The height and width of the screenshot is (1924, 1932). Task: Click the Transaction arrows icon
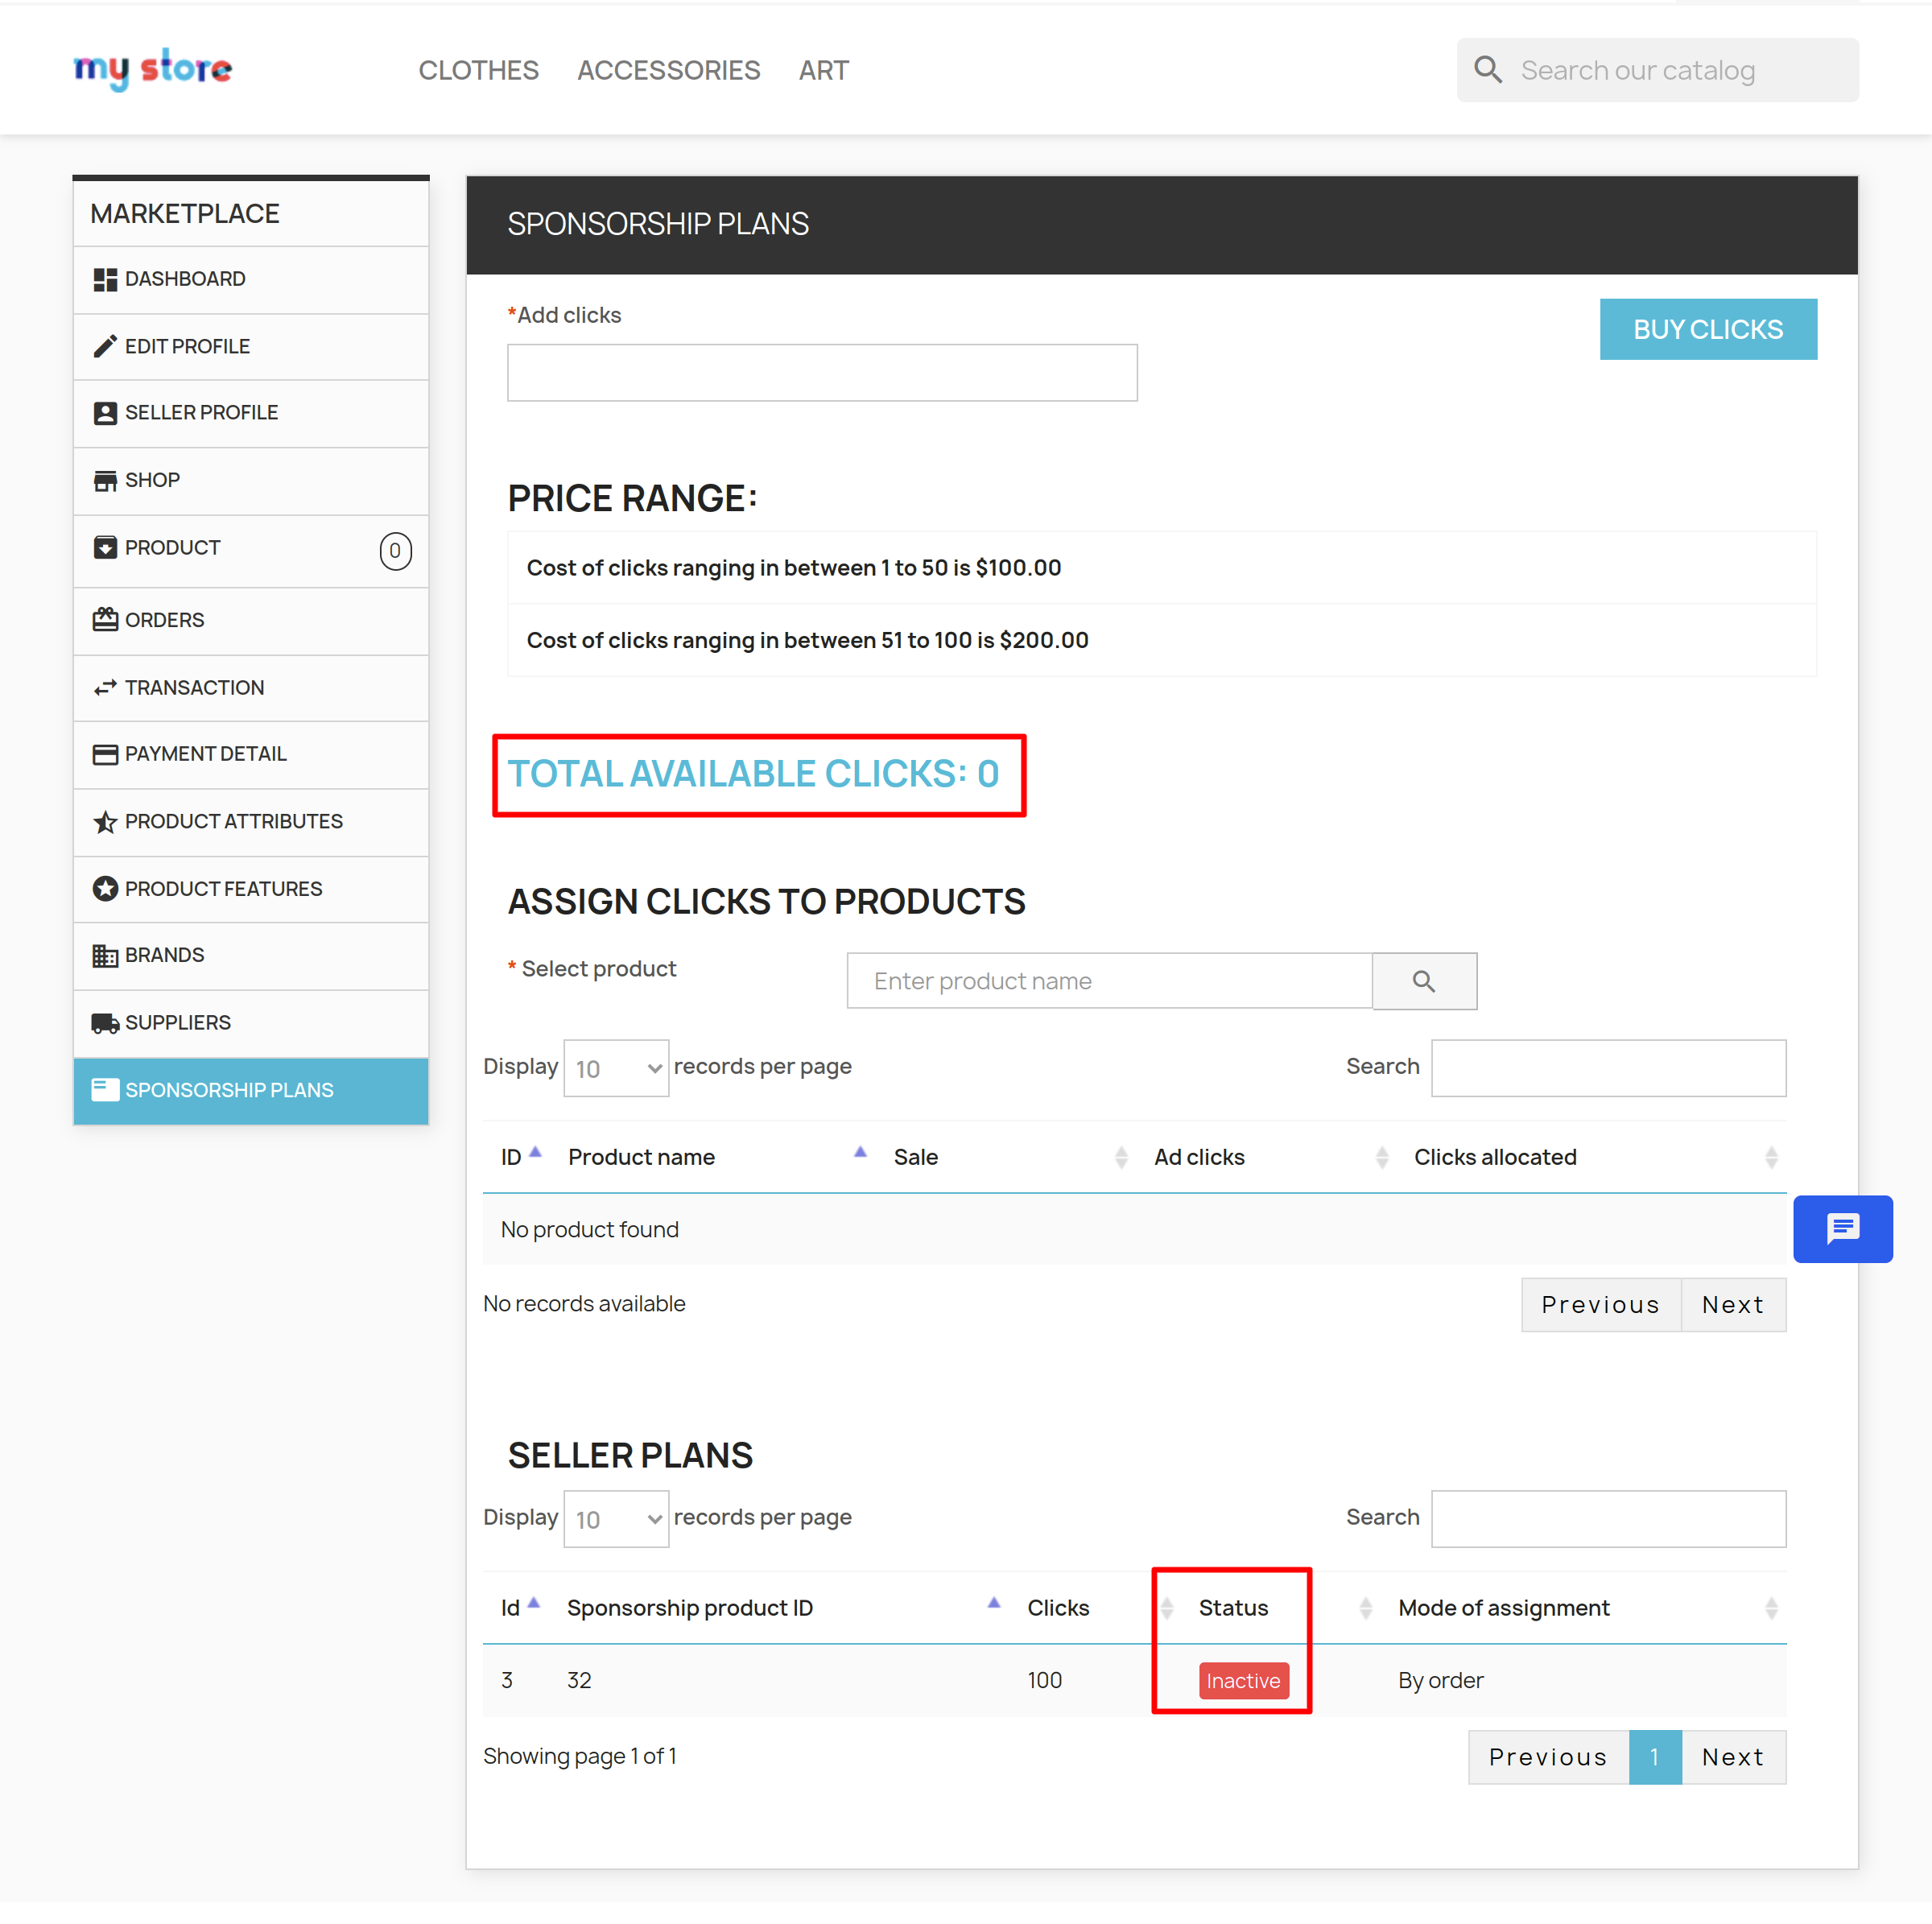(105, 688)
